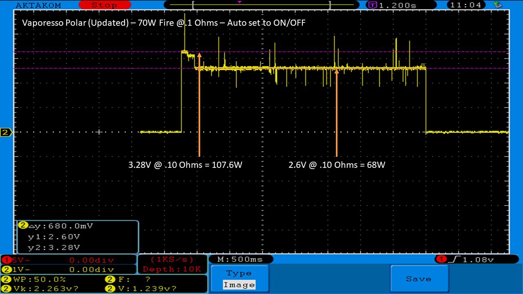Click the rising edge trigger symbol

coord(451,259)
